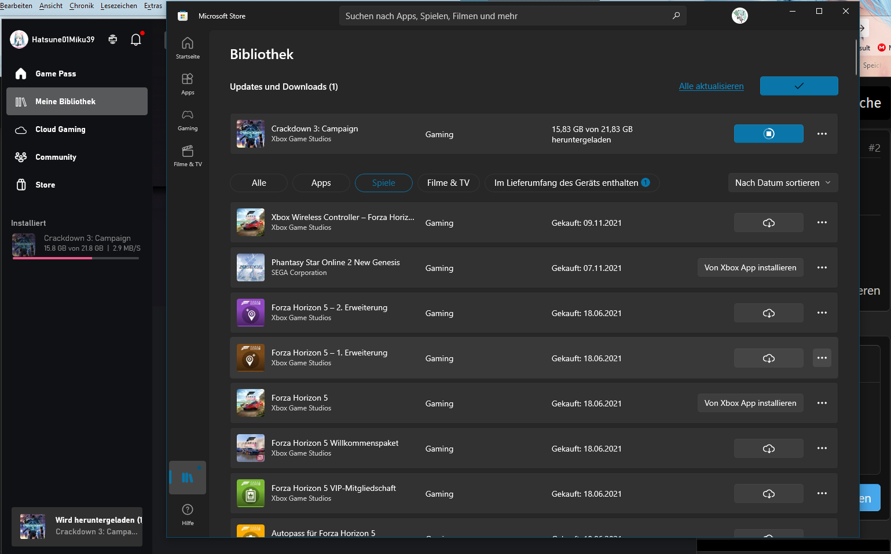891x554 pixels.
Task: Open Store in Xbox app
Action: 77,185
